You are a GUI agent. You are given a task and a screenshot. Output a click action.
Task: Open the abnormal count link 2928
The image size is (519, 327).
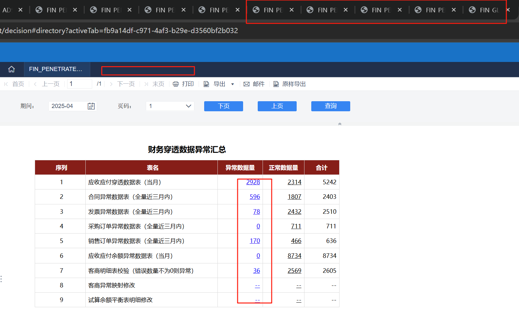253,182
